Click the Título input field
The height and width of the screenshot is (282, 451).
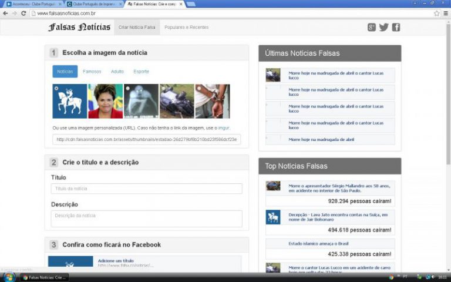146,189
